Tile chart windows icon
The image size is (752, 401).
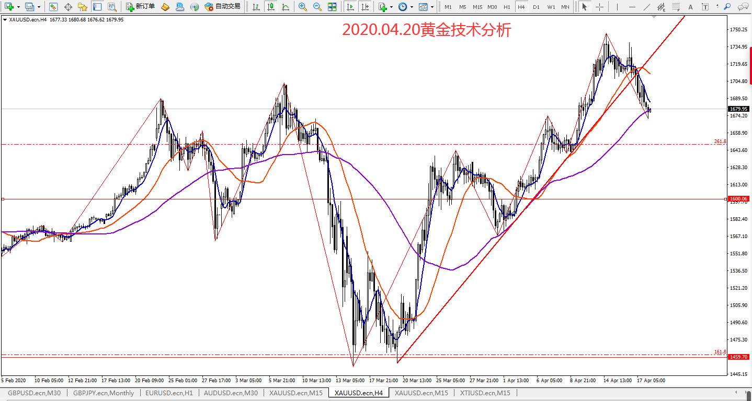click(x=332, y=7)
